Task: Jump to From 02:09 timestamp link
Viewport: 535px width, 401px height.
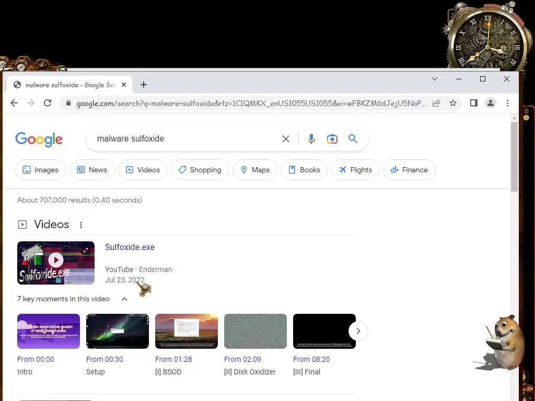Action: [242, 359]
